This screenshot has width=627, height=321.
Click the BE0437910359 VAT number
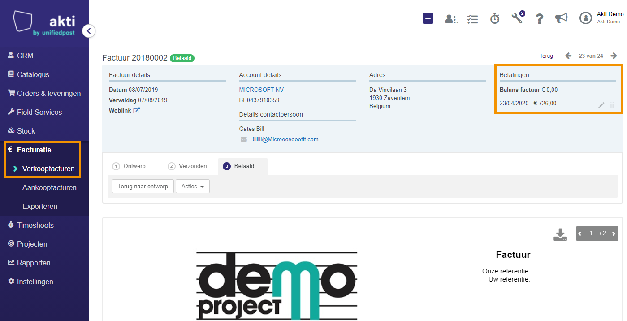pyautogui.click(x=259, y=100)
